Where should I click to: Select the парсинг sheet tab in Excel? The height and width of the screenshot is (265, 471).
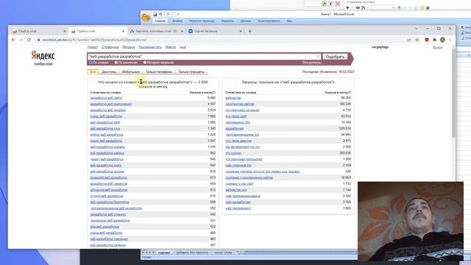click(x=164, y=252)
